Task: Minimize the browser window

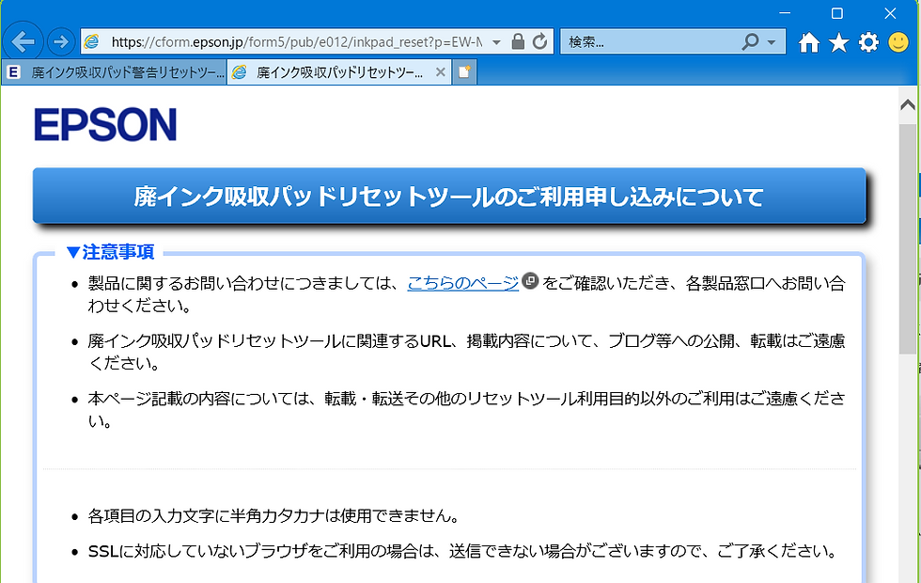Action: tap(785, 13)
